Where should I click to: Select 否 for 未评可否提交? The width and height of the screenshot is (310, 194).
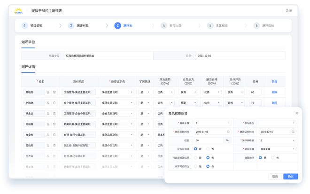click(x=208, y=166)
